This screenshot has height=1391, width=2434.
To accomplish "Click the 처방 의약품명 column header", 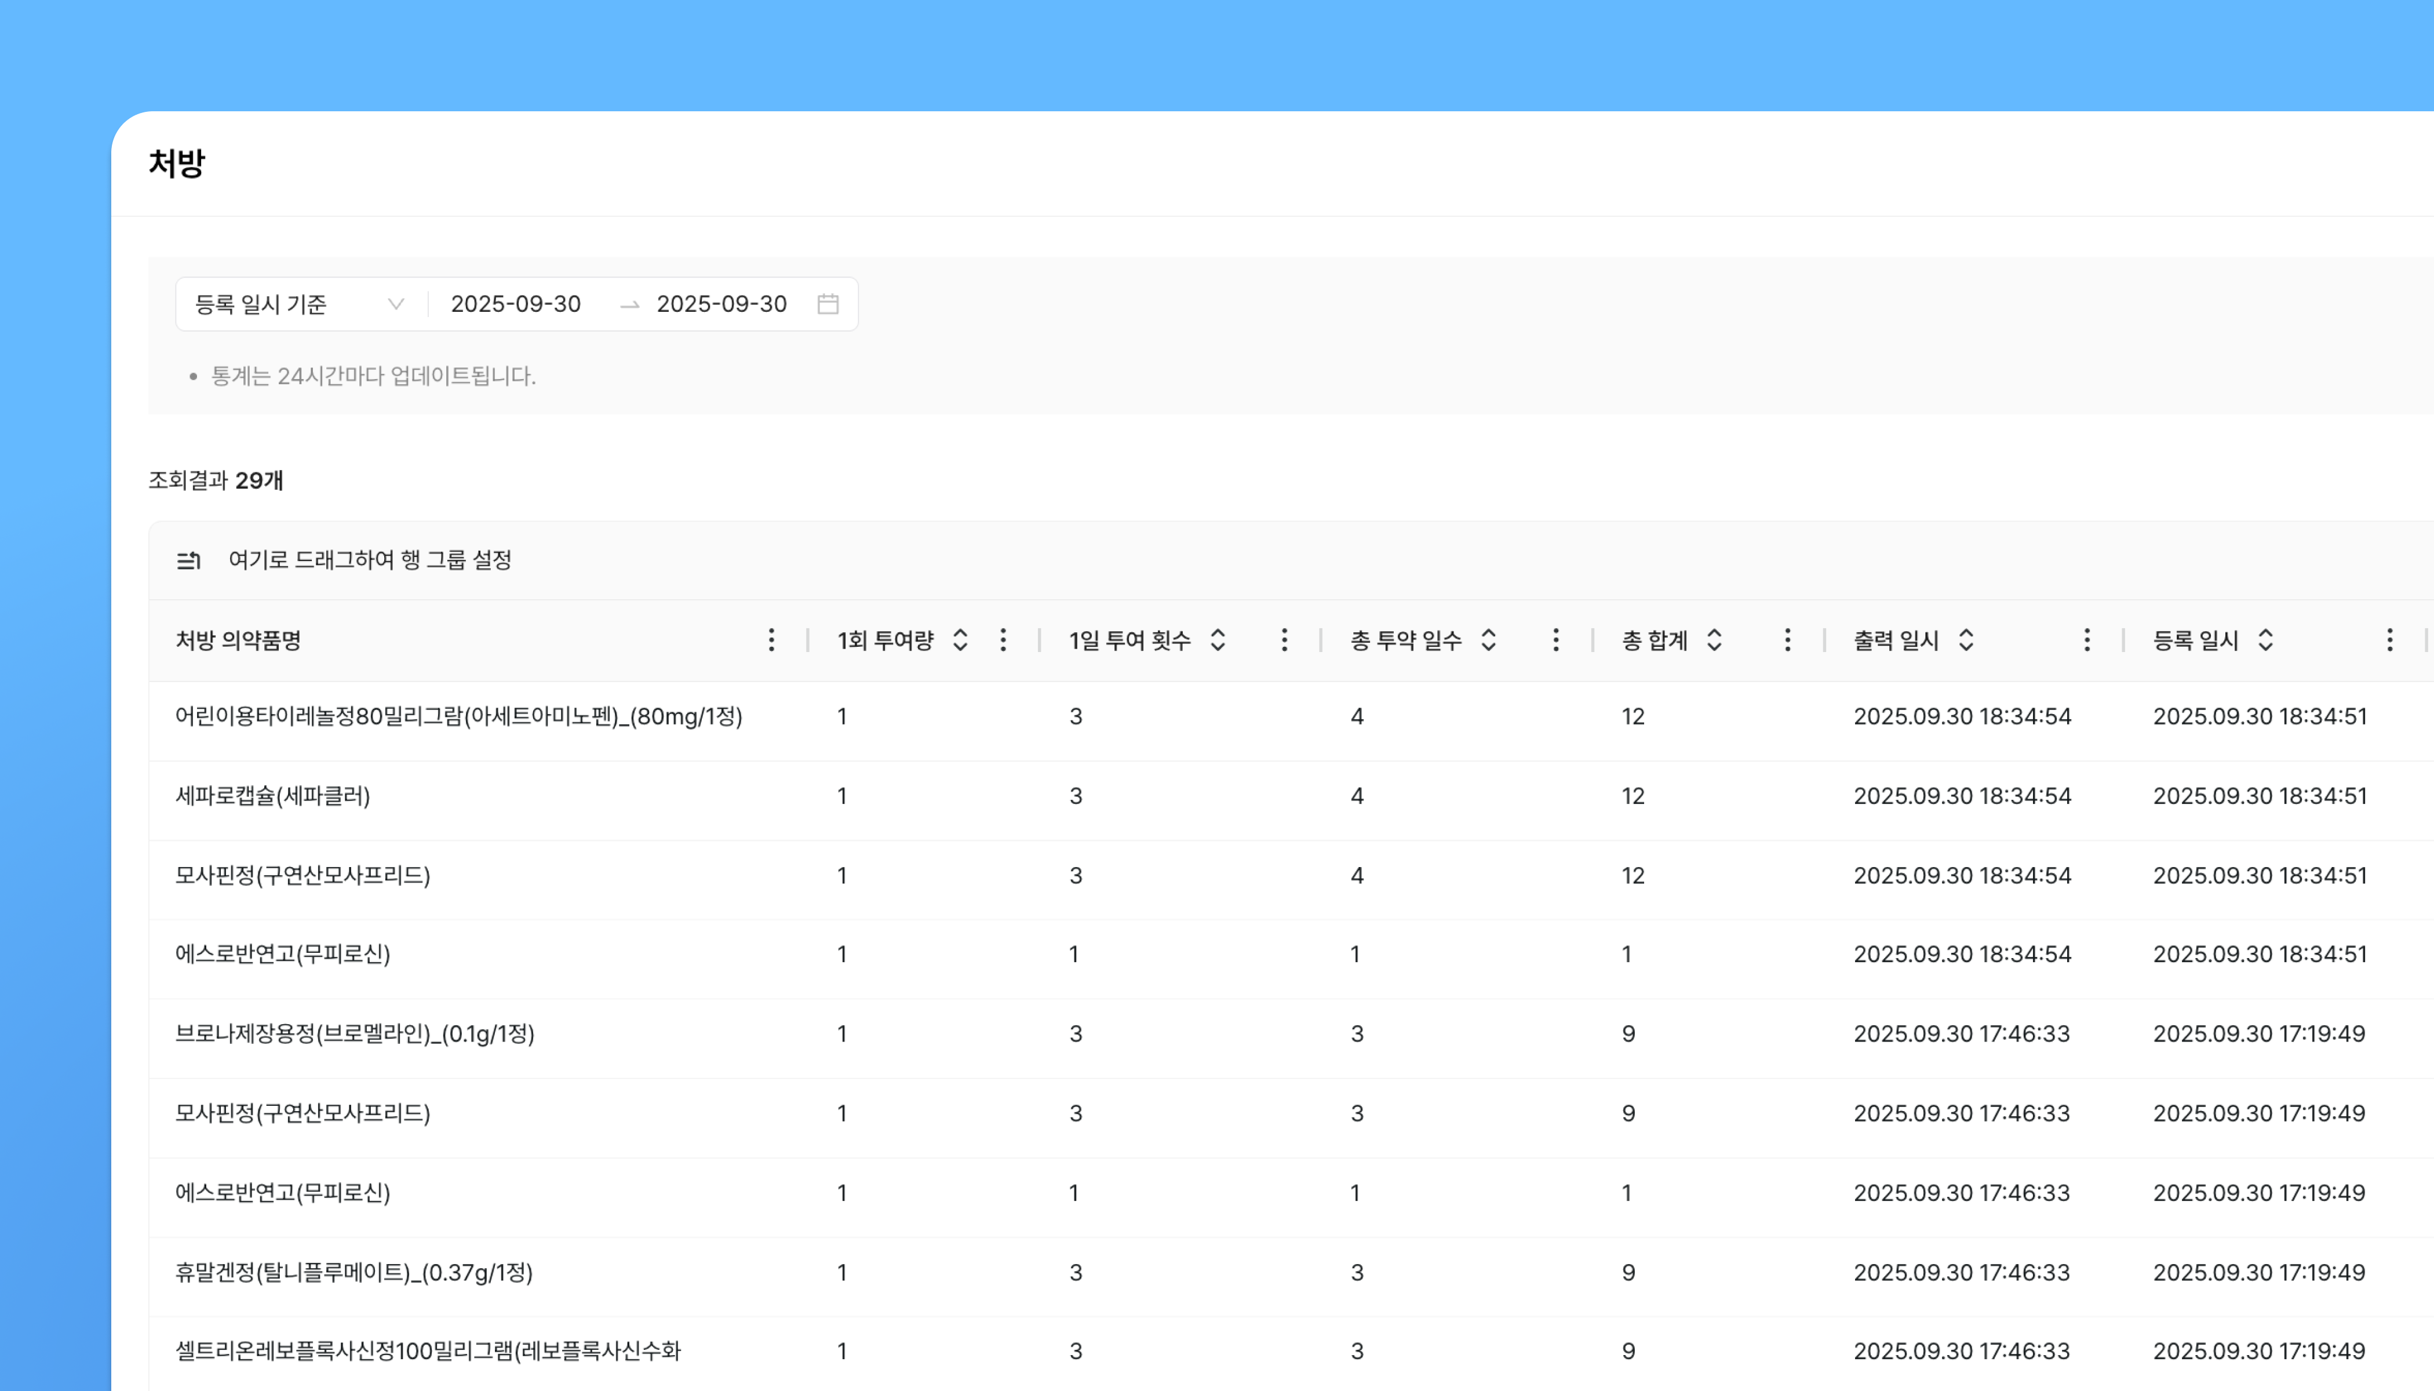I will [x=239, y=640].
